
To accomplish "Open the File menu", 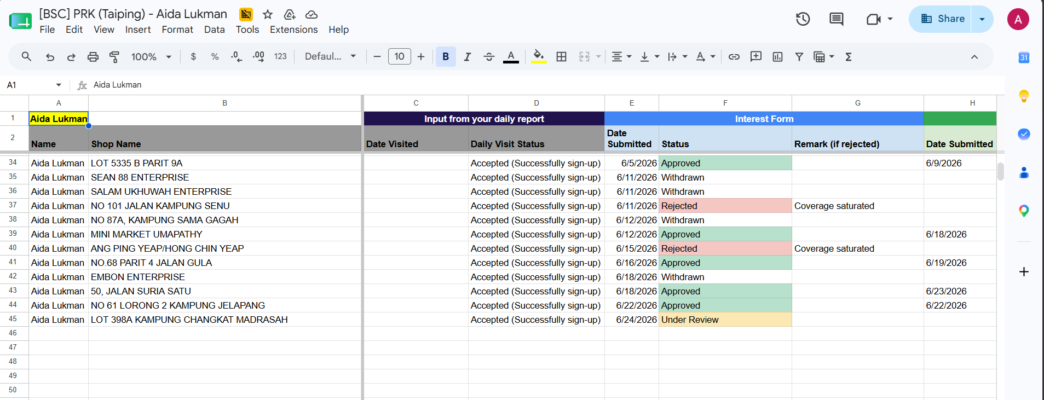I will tap(47, 30).
